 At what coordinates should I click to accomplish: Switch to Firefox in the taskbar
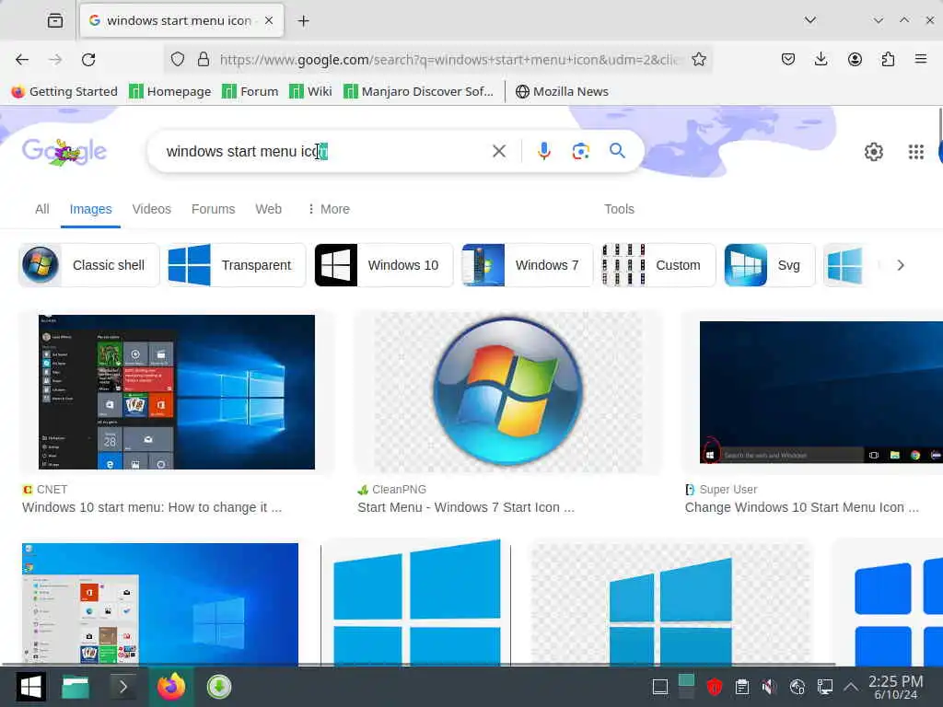pos(171,687)
